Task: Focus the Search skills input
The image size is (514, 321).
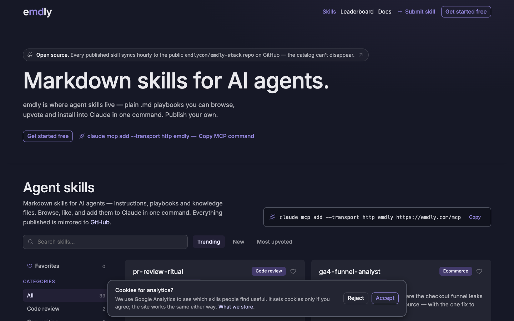Action: pos(105,242)
